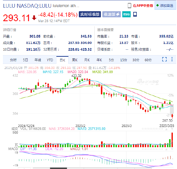Click the 前收盘 value 341.53
Image resolution: width=177 pixels, height=169 pixels.
tap(86, 36)
